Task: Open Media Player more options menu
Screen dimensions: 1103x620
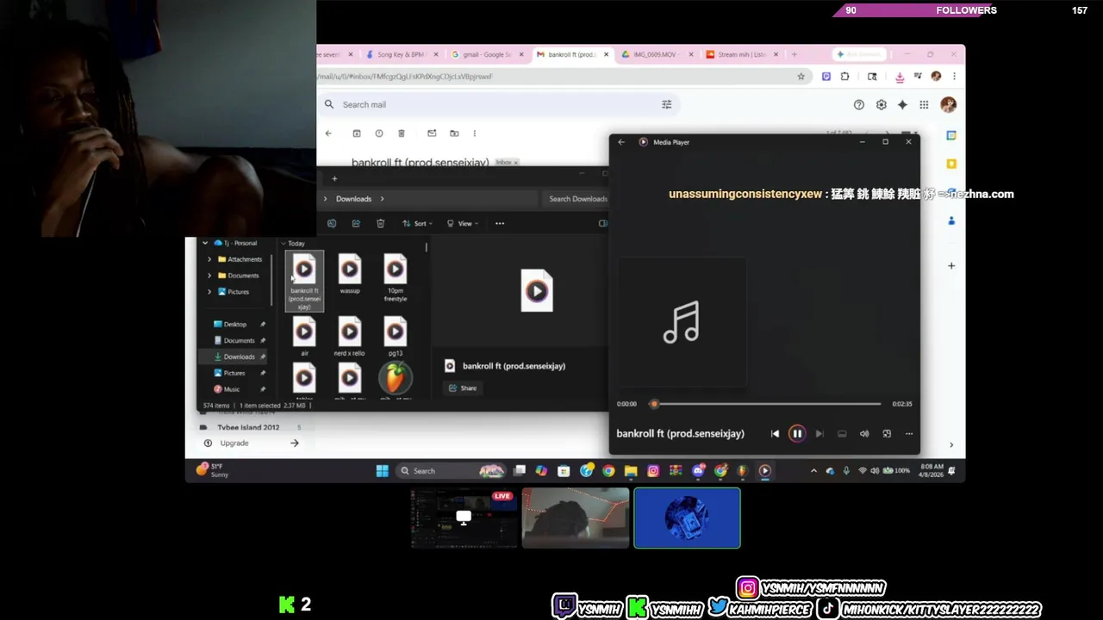Action: click(909, 434)
